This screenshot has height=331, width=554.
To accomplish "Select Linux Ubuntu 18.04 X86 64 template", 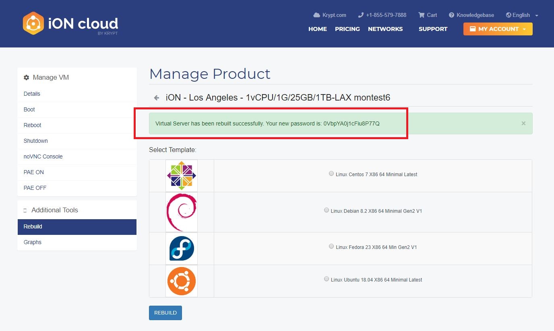I will (327, 279).
